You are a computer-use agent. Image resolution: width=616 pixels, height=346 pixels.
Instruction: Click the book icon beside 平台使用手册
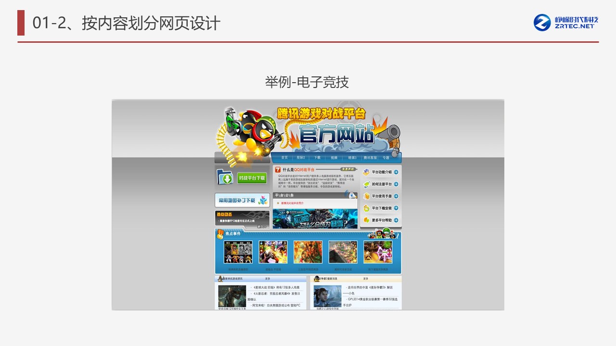point(367,196)
